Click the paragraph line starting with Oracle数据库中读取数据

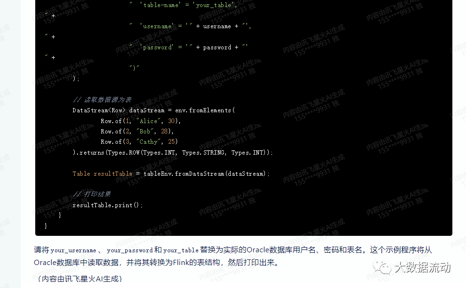pos(156,263)
